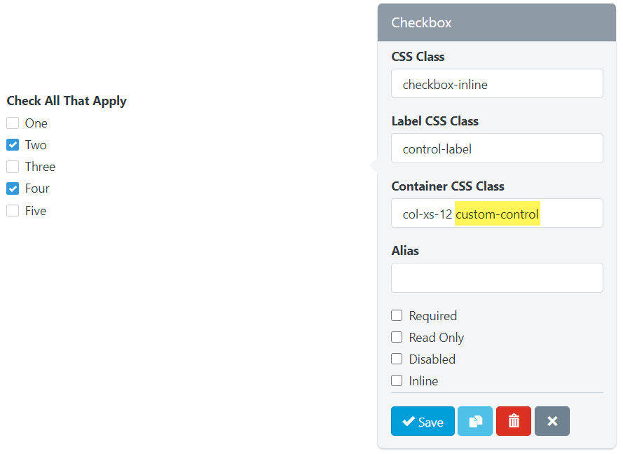The height and width of the screenshot is (454, 623).
Task: Click the red trash delete button
Action: coord(514,421)
